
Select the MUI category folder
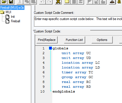coord(8,12)
